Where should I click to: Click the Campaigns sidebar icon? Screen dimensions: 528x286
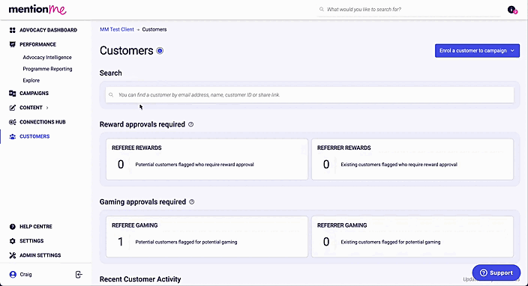[13, 93]
